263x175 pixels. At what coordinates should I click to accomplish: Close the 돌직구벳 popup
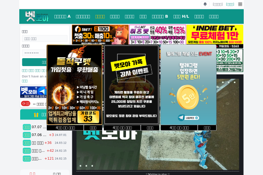coord(93,128)
